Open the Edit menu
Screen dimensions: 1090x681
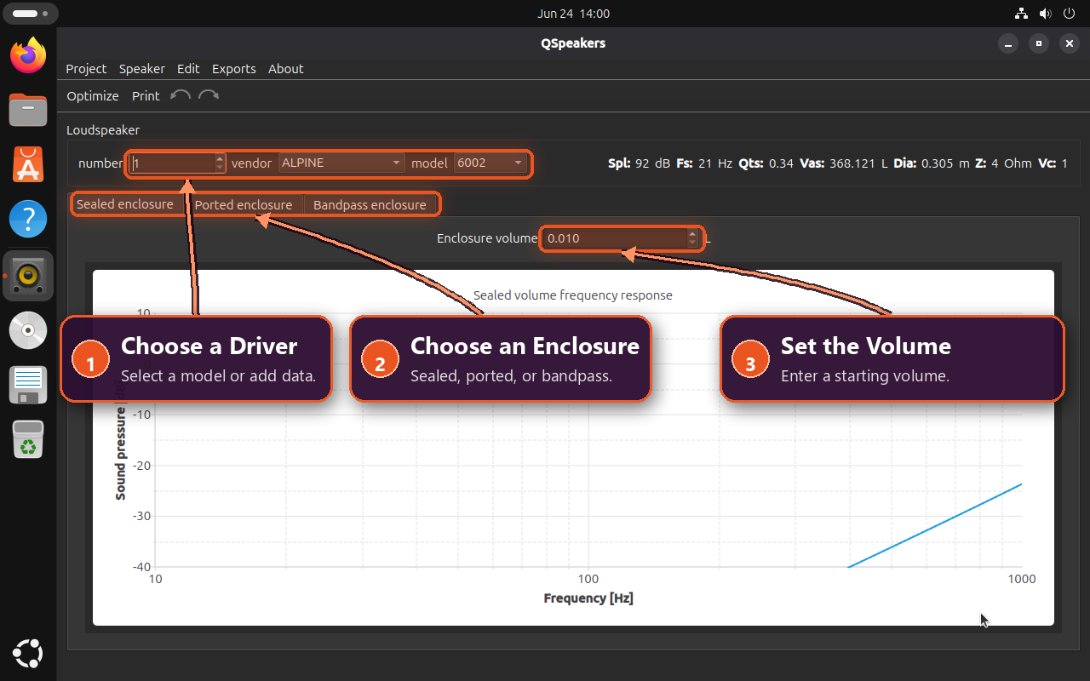[188, 69]
